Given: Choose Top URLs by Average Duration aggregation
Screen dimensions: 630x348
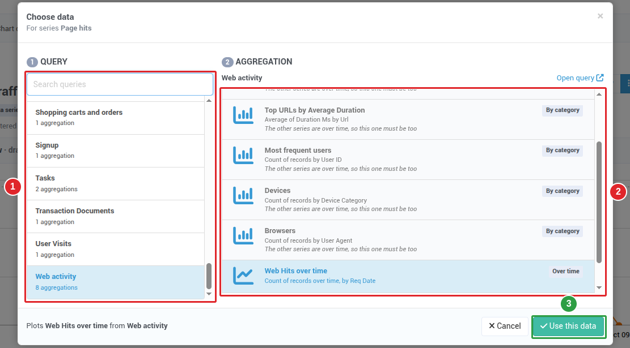Looking at the screenshot, I should tap(408, 119).
